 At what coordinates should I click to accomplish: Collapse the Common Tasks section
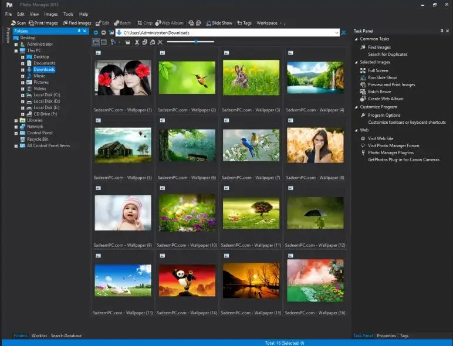pyautogui.click(x=356, y=39)
